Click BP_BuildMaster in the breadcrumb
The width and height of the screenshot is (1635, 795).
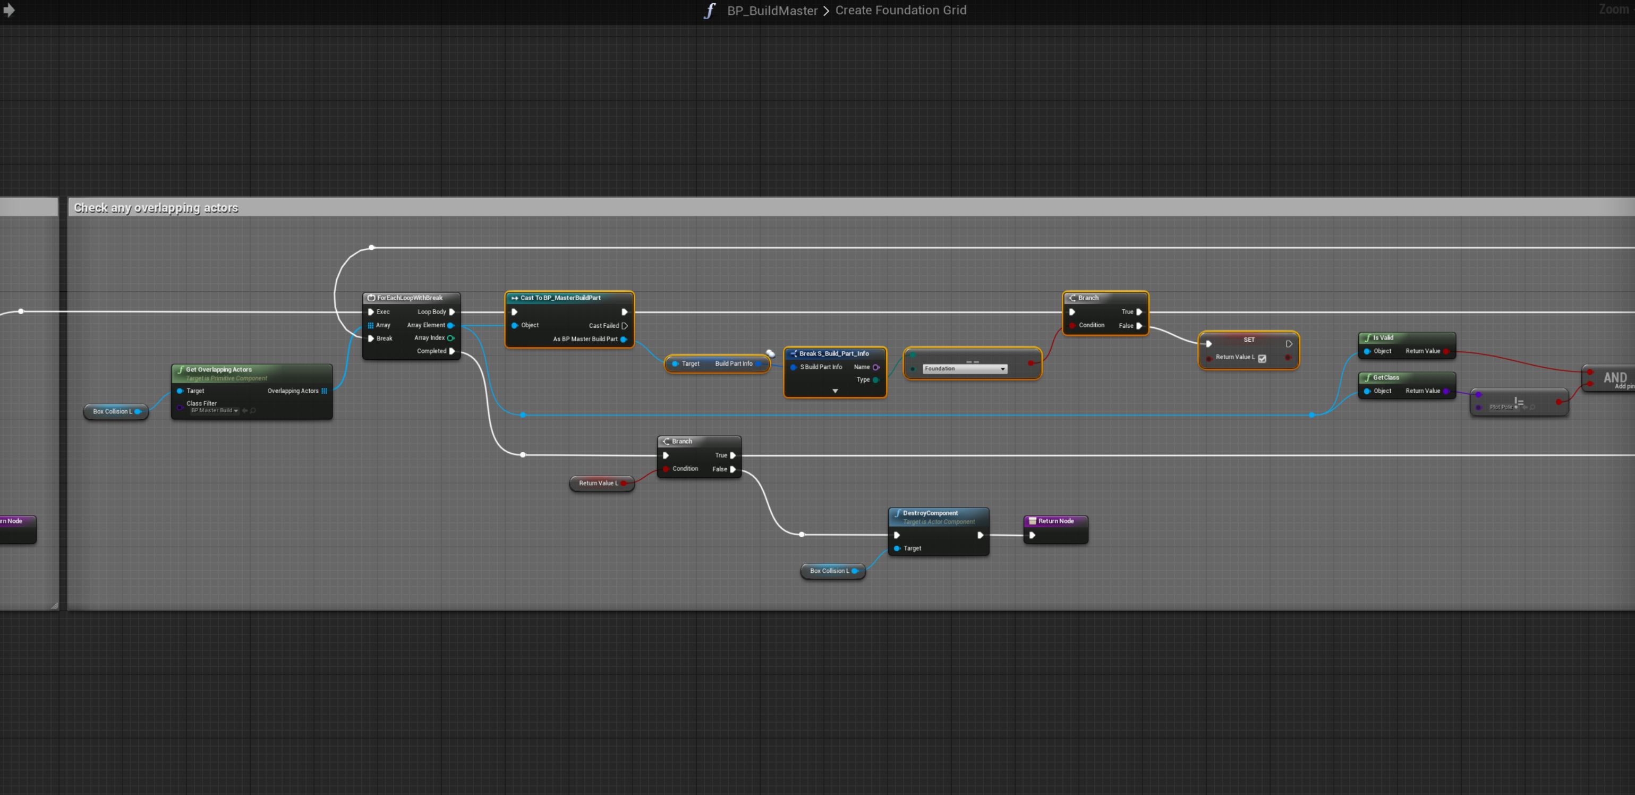[772, 11]
